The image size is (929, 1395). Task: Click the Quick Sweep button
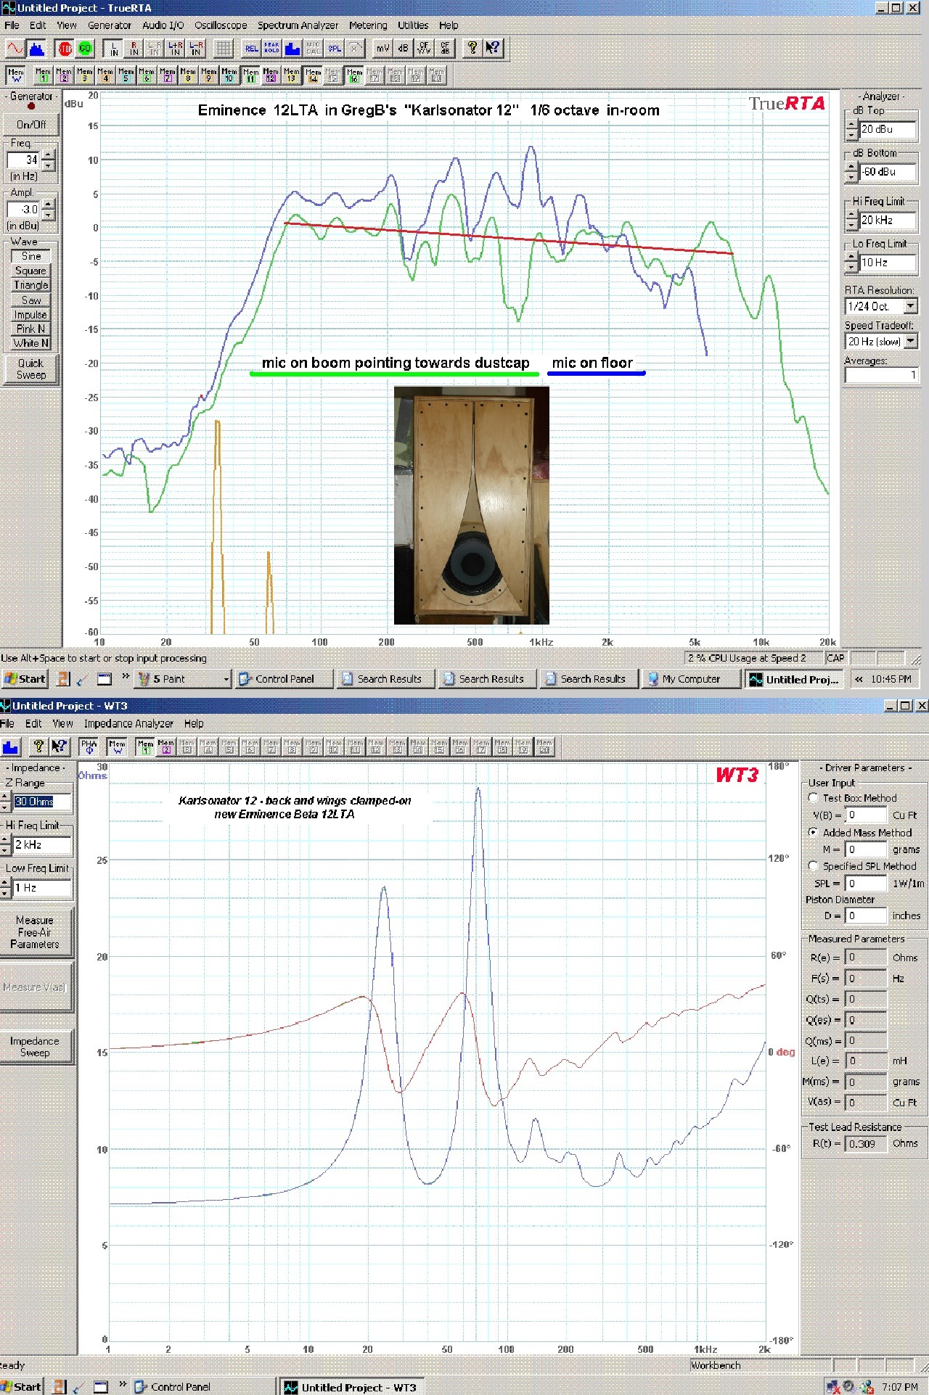point(30,369)
